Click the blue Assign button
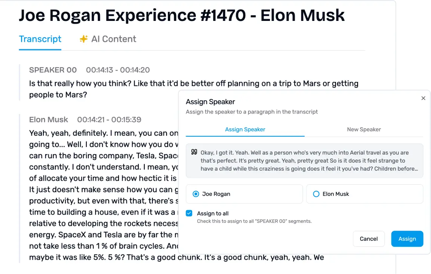431x274 pixels. click(407, 239)
